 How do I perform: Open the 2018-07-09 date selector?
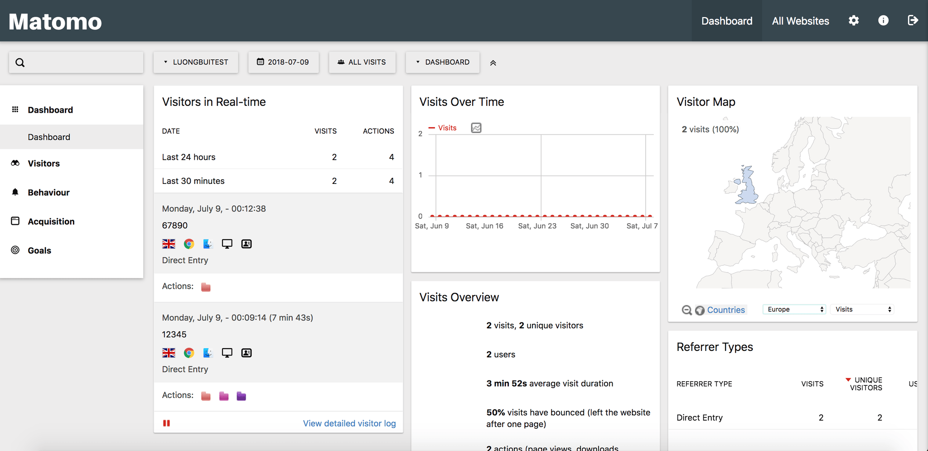pyautogui.click(x=283, y=62)
